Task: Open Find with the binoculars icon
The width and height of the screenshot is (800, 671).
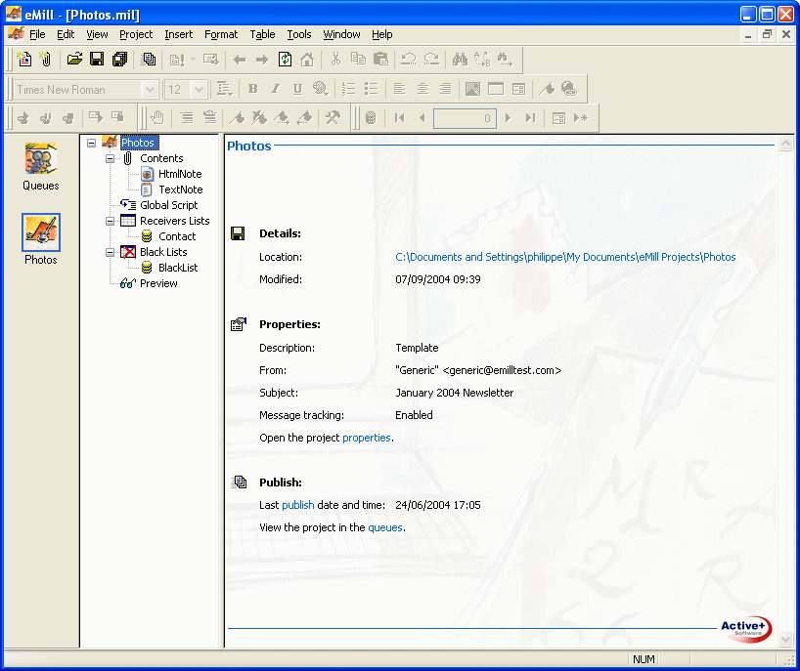Action: 460,60
